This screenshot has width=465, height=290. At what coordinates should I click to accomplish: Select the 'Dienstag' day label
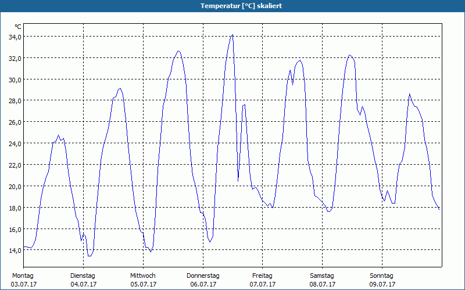(83, 276)
